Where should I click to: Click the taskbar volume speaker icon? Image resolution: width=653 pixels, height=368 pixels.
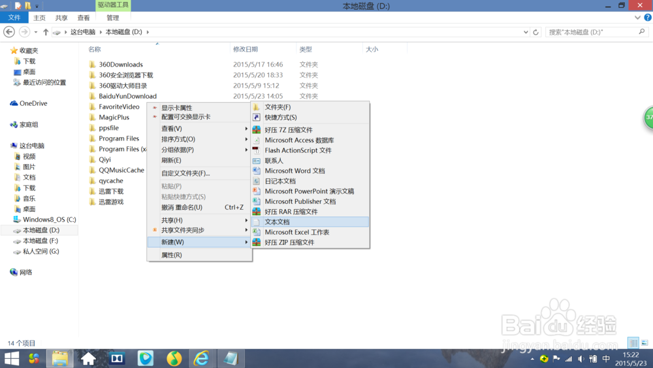581,359
